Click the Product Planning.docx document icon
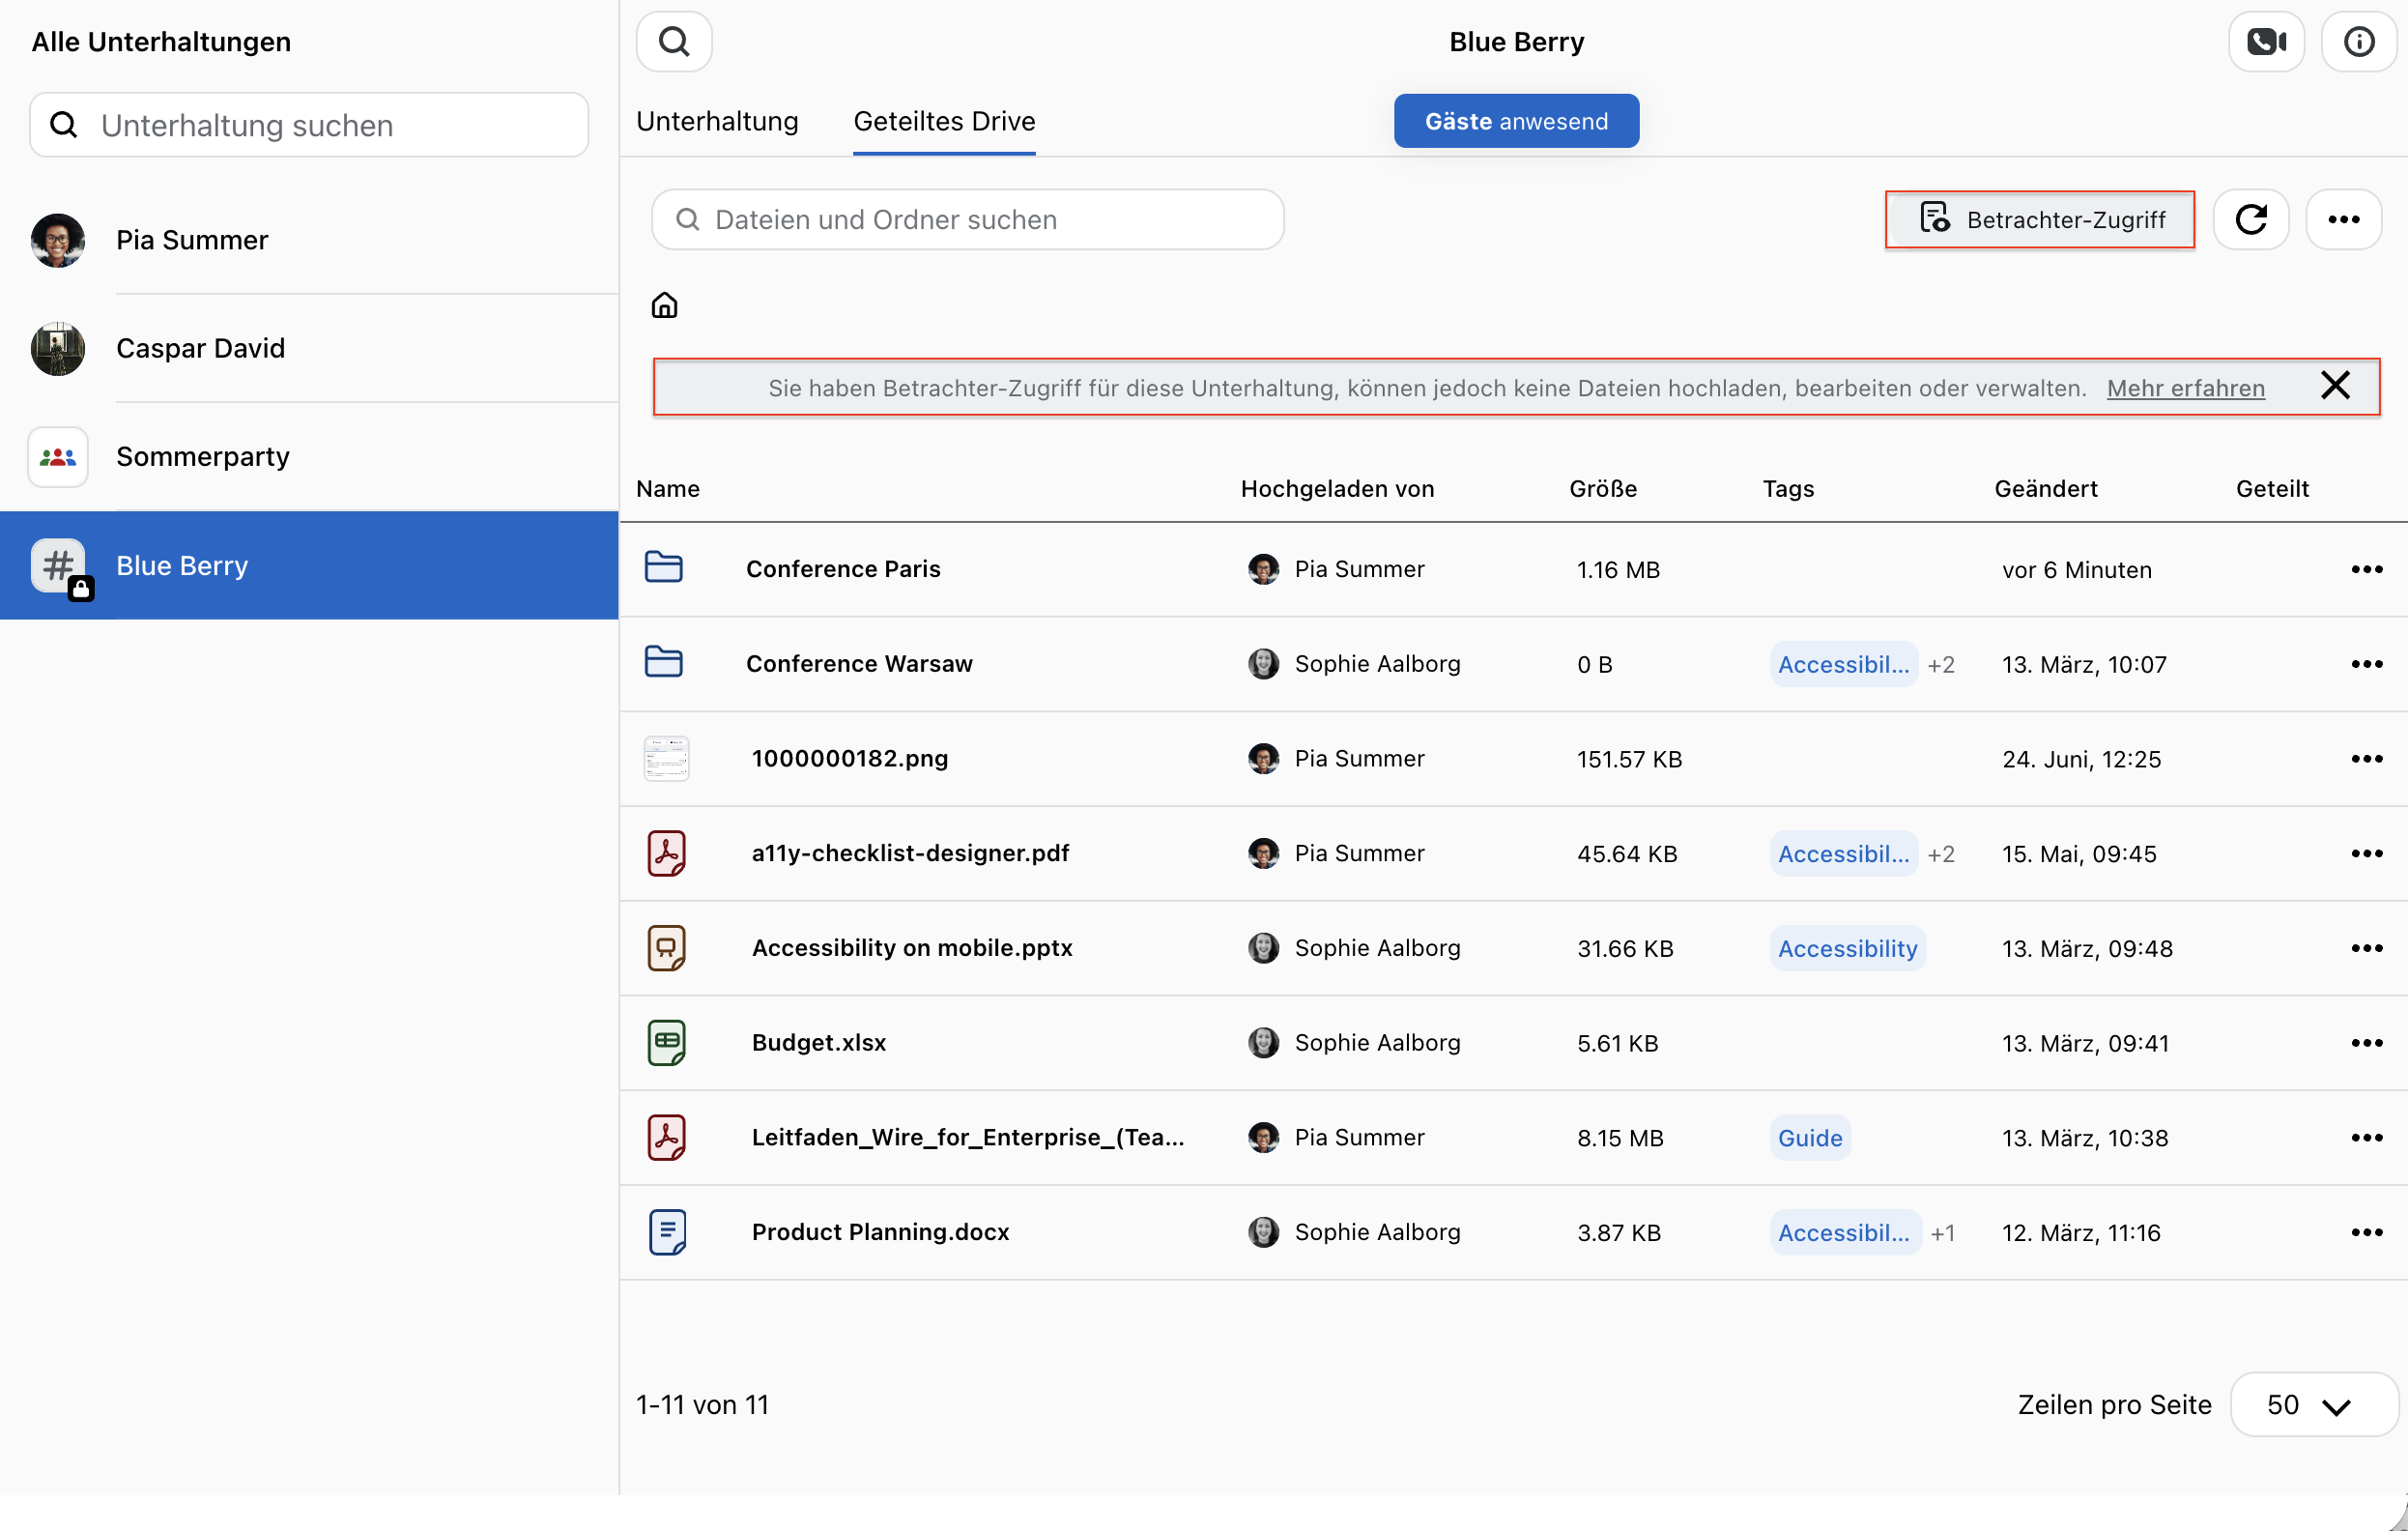The height and width of the screenshot is (1531, 2408). tap(666, 1232)
